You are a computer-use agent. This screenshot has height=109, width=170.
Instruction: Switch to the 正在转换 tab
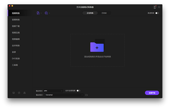pyautogui.click(x=90, y=13)
